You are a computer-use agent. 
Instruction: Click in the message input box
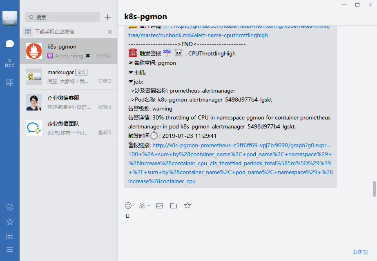[247, 229]
